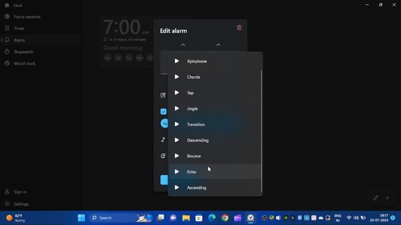The height and width of the screenshot is (225, 401).
Task: Open the Stopwatch page
Action: point(41,52)
